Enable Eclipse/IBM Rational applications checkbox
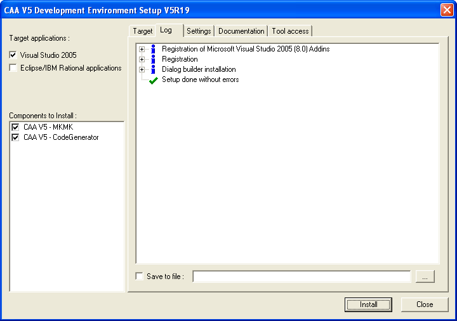Image resolution: width=457 pixels, height=321 pixels. click(13, 68)
